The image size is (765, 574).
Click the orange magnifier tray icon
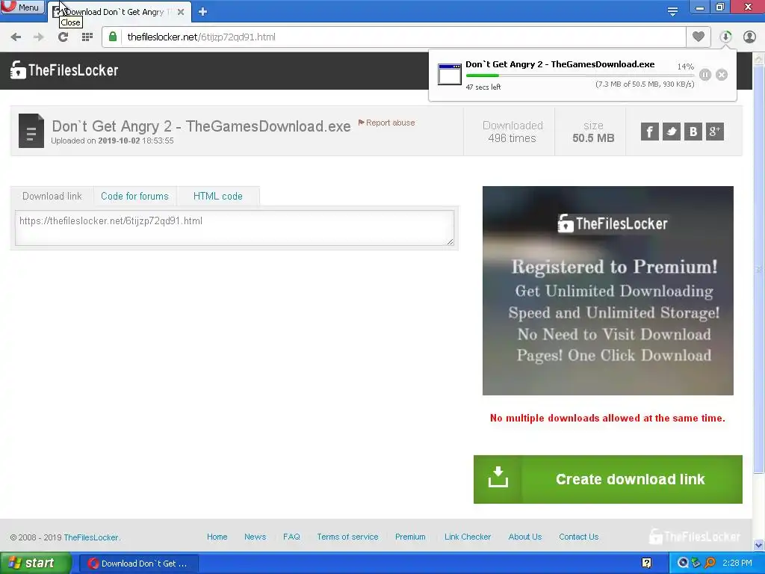tap(710, 564)
